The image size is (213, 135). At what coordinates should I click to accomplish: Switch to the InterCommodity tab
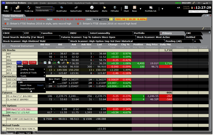[111, 33]
